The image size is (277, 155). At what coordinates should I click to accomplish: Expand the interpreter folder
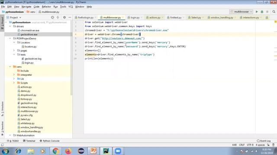(x=14, y=74)
